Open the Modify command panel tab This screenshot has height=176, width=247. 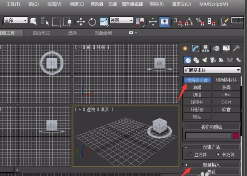tap(195, 48)
